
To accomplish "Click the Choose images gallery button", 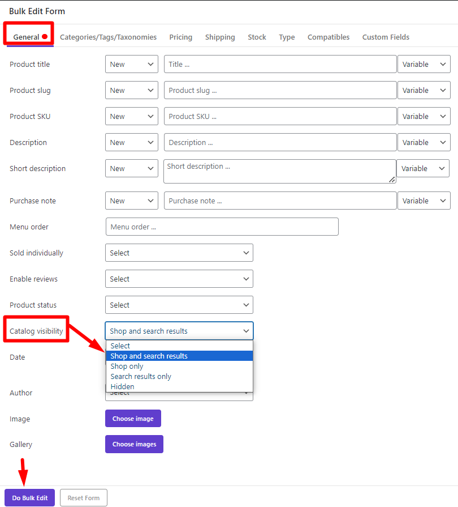I will pos(134,444).
